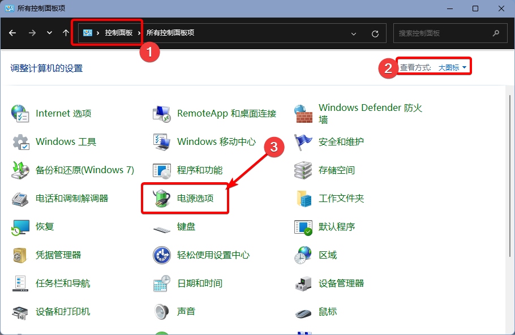The height and width of the screenshot is (335, 515).
Task: Open the RemoteApp 和桌面连接 icon
Action: click(x=162, y=114)
